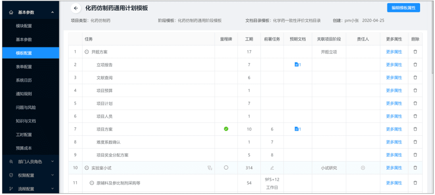This screenshot has width=435, height=195.
Task: Expand the 权限配置 sidebar section
Action: click(x=53, y=175)
